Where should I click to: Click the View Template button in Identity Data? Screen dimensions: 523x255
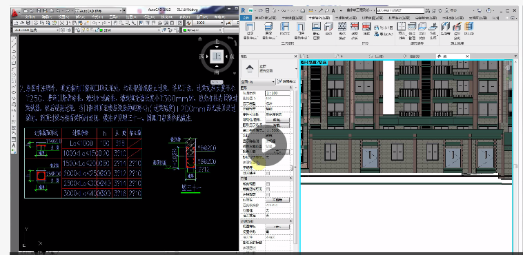[277, 227]
